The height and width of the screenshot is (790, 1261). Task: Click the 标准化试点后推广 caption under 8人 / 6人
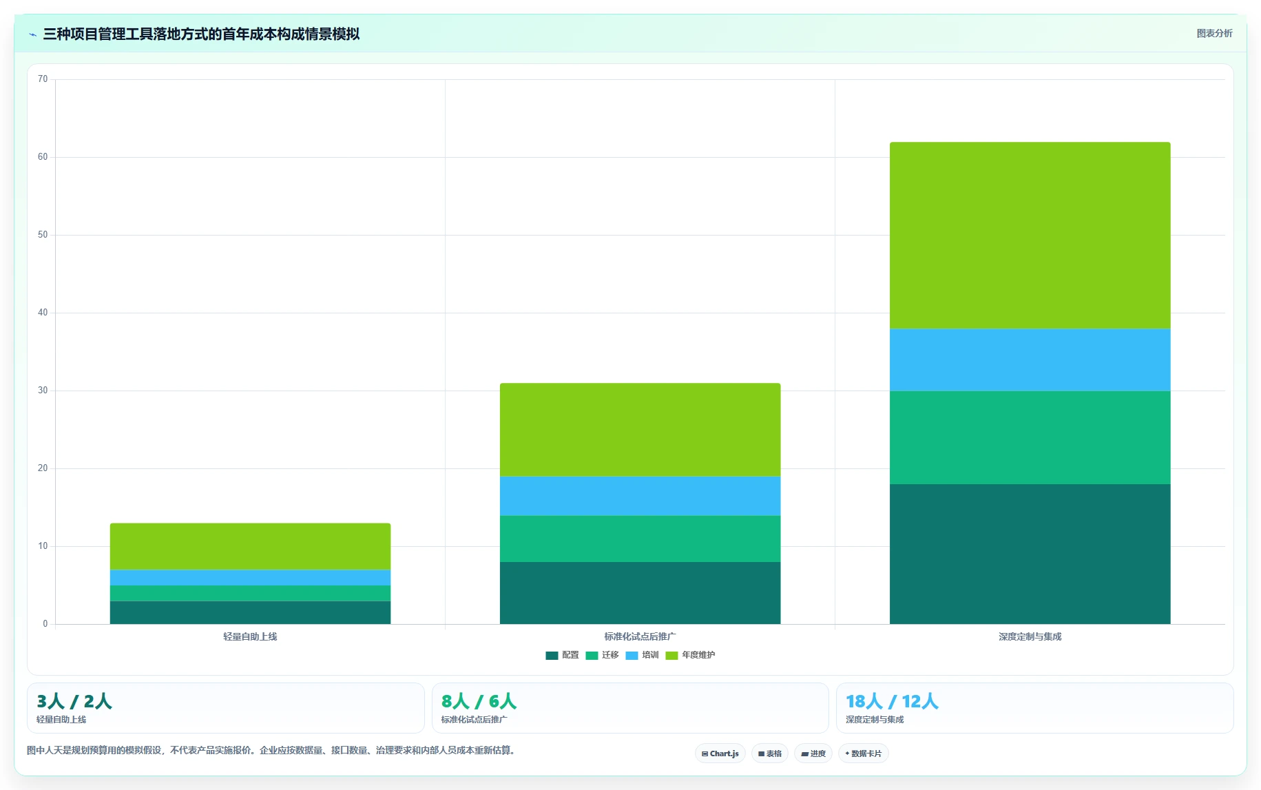click(474, 720)
